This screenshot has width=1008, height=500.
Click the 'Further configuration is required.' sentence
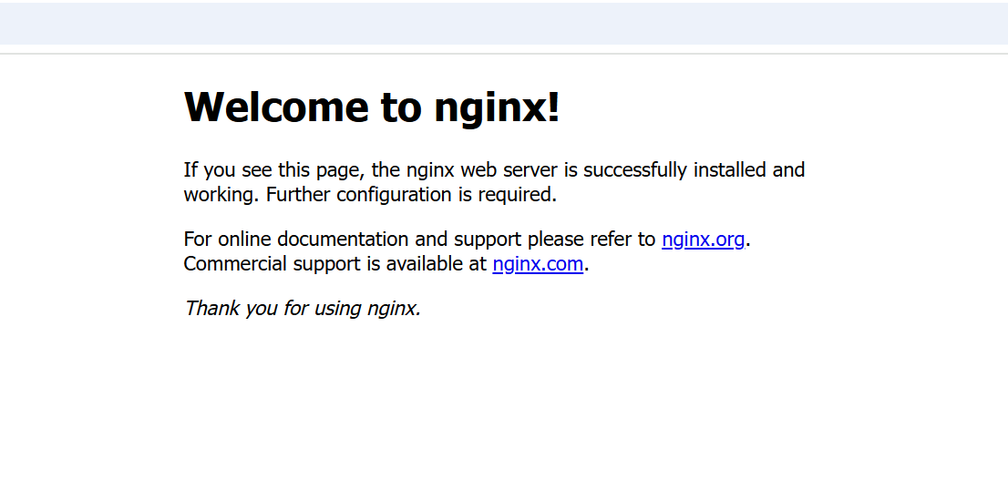pyautogui.click(x=411, y=195)
